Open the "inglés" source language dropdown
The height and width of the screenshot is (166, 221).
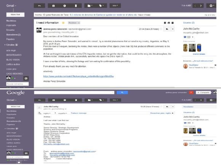pyautogui.click(x=47, y=113)
